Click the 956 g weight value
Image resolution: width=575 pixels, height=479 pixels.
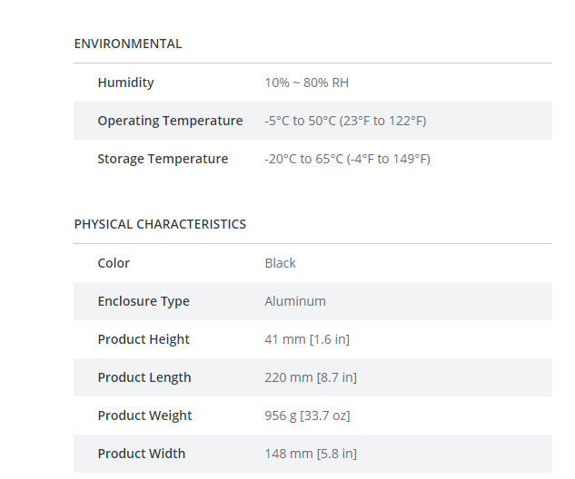(307, 415)
